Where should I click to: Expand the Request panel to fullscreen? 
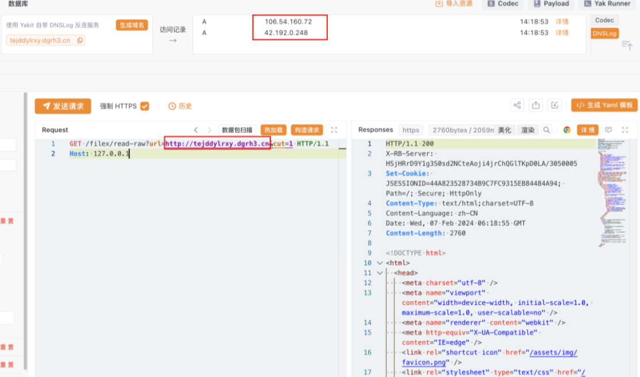point(334,130)
